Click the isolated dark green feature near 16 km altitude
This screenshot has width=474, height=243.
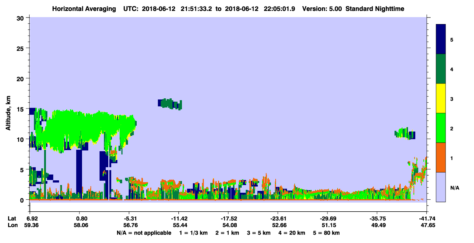click(x=170, y=104)
